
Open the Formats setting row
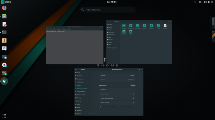pyautogui.click(x=117, y=80)
